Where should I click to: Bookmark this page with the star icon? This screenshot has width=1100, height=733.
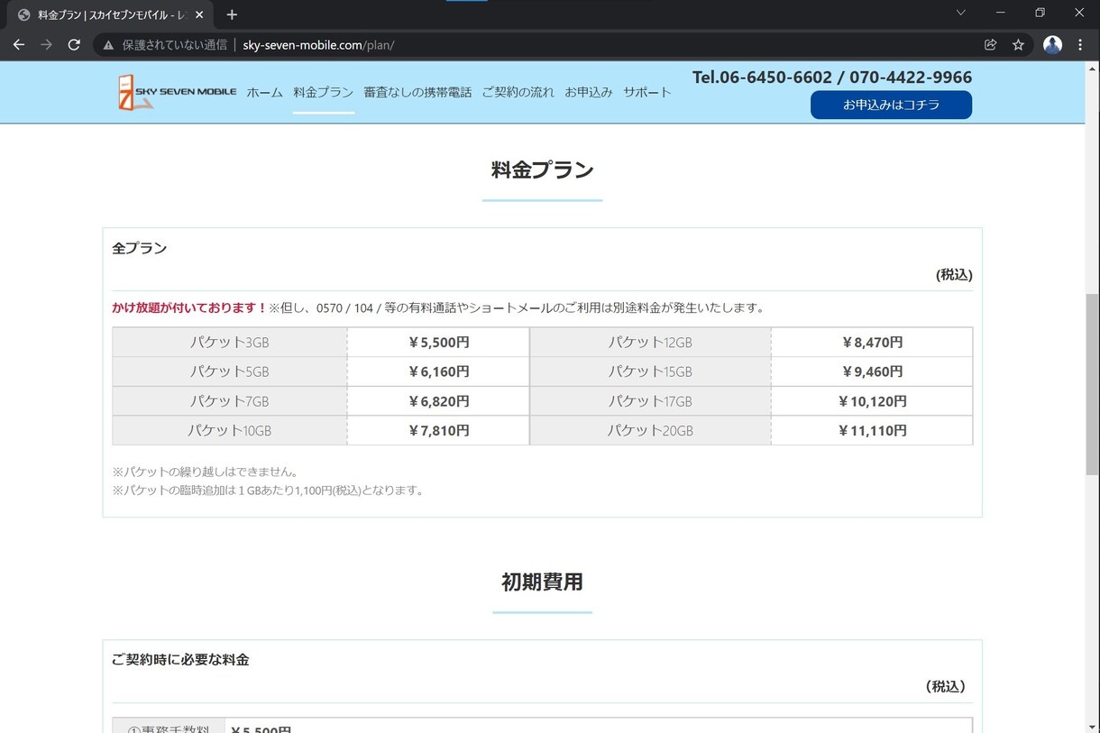1018,44
